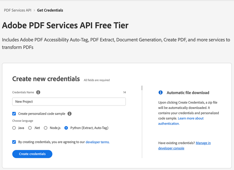Select the Java language radio button
The image size is (234, 170).
(14, 128)
